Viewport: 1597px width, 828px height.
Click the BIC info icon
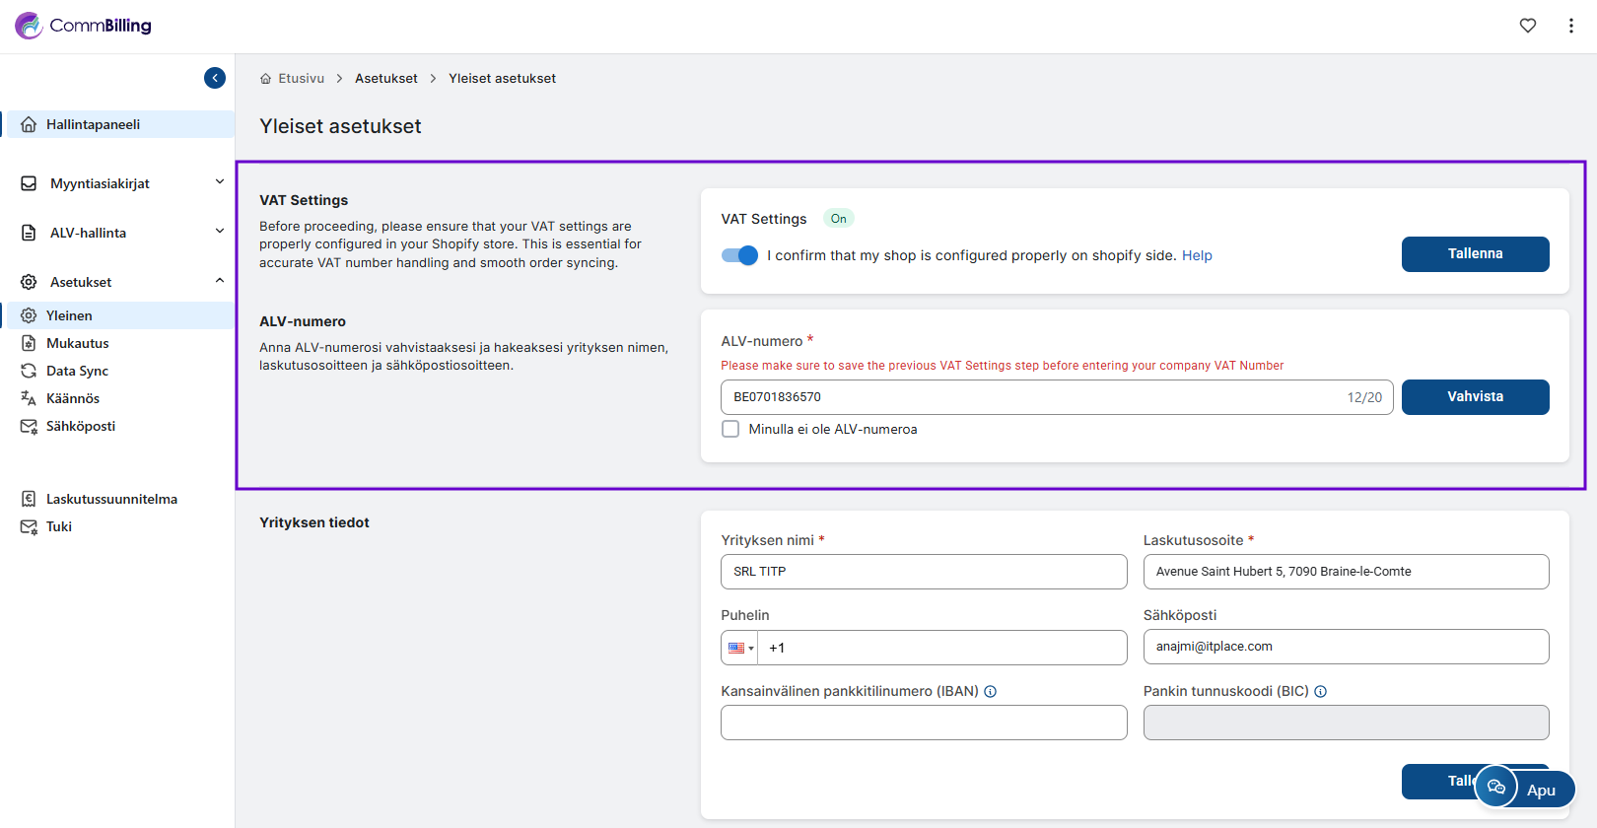1321,692
